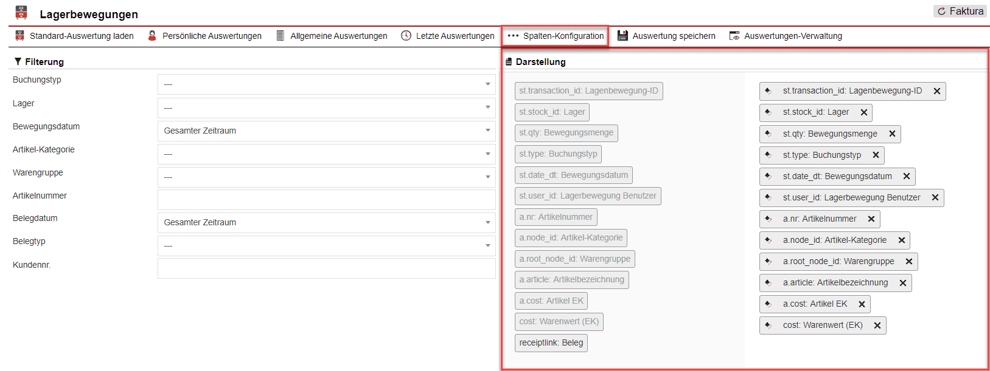
Task: Save the report via Auswertung speichern
Action: click(666, 36)
